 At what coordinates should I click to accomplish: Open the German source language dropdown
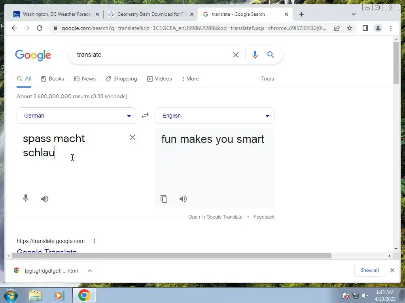(x=76, y=116)
